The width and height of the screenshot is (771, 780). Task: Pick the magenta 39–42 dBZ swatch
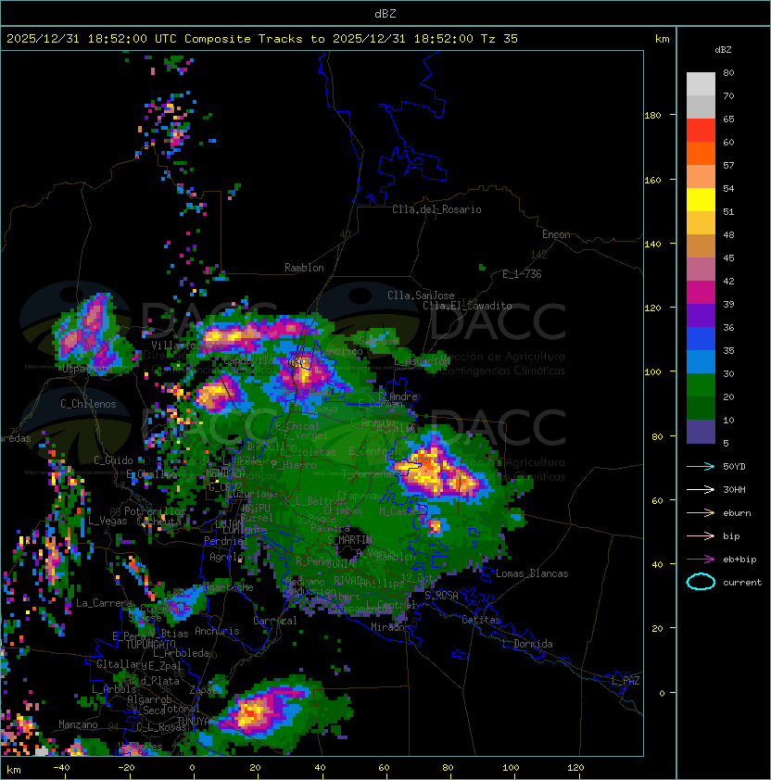(x=701, y=293)
